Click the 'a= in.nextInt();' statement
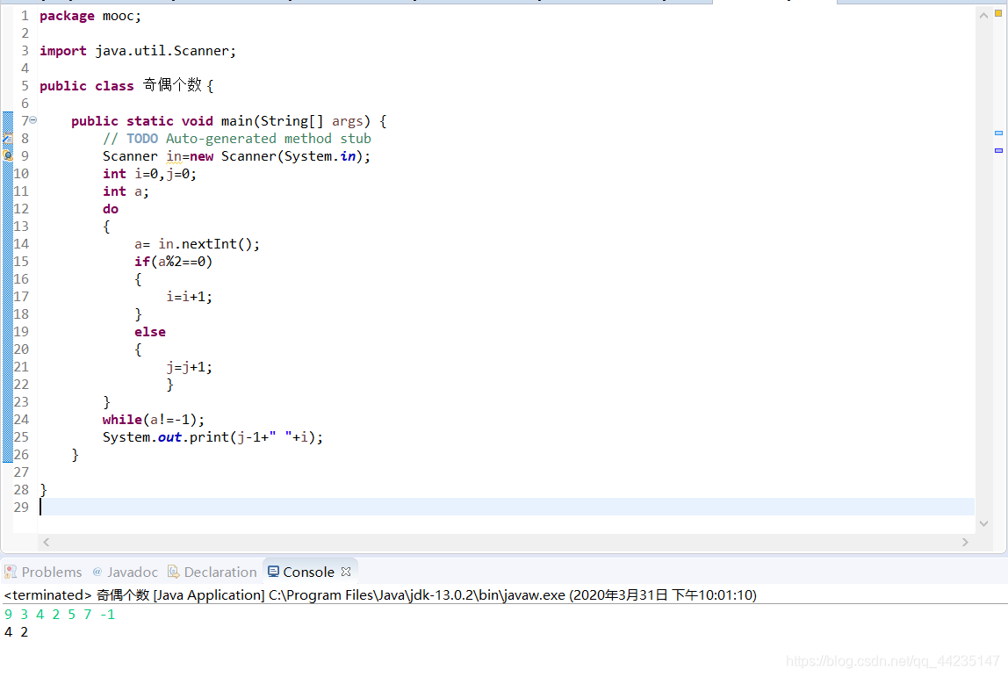Image resolution: width=1008 pixels, height=677 pixels. [197, 244]
